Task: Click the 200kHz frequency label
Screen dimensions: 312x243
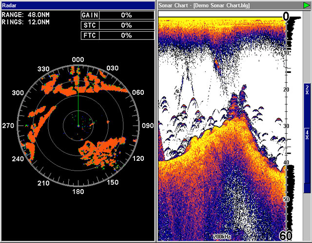Action: point(221,237)
